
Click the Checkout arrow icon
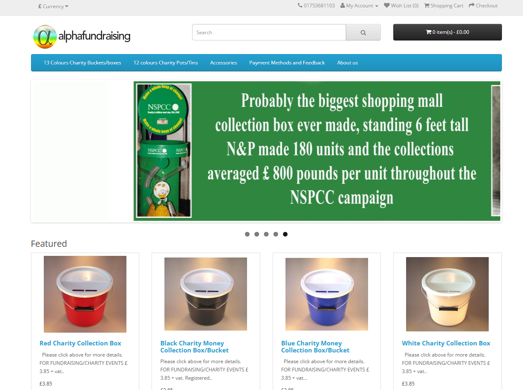tap(471, 5)
